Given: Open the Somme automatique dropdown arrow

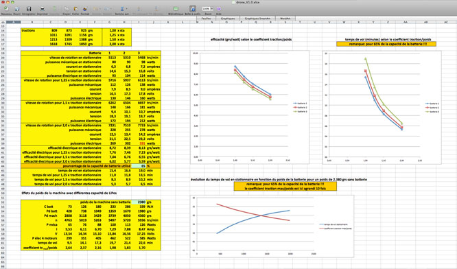Looking at the screenshot, I should pos(126,9).
